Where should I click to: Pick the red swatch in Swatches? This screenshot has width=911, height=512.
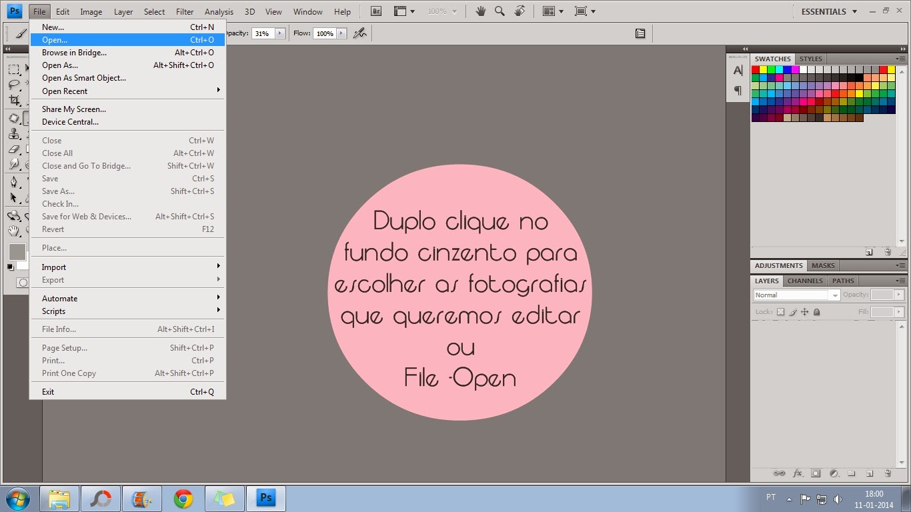[756, 69]
